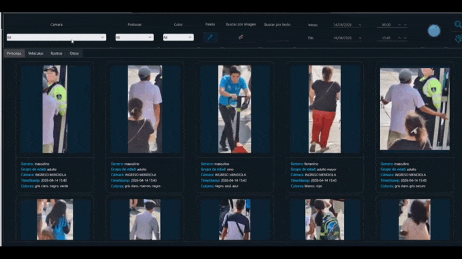This screenshot has width=462, height=259.
Task: Open the Color dropdown
Action: (x=178, y=37)
